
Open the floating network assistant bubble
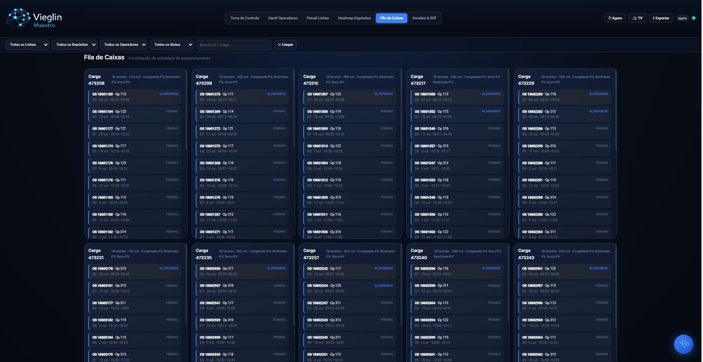[x=683, y=344]
